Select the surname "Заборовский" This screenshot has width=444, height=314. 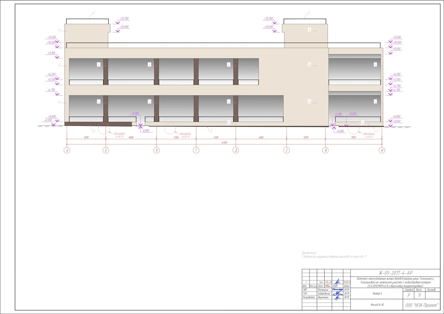click(x=324, y=293)
